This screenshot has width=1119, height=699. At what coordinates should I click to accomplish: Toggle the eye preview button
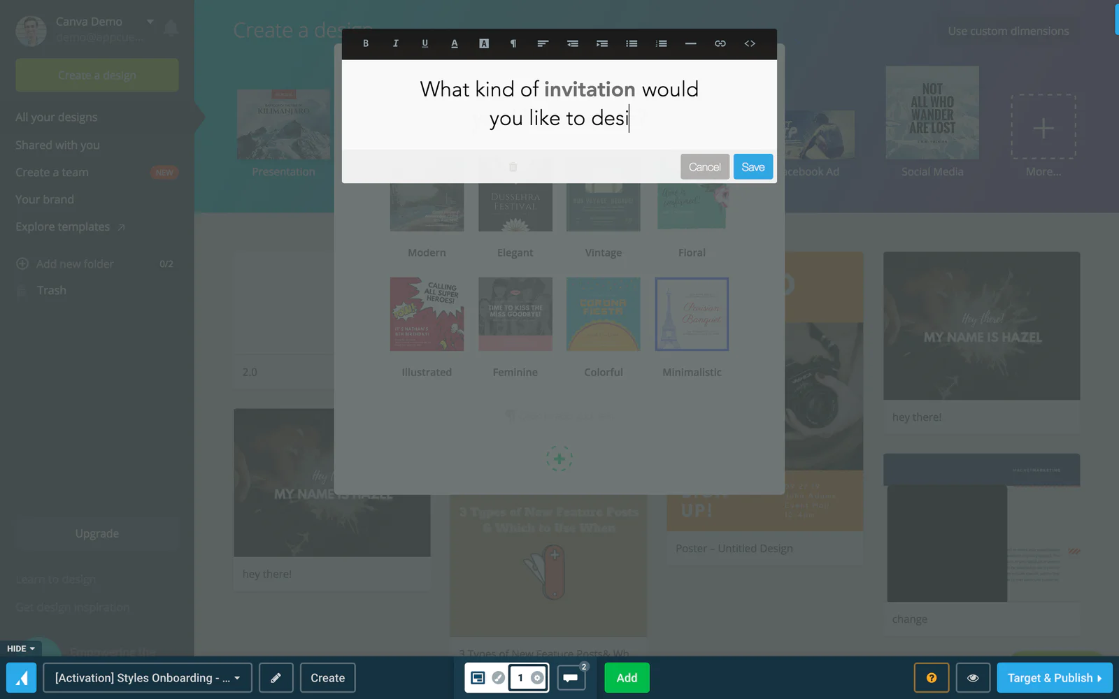(x=973, y=678)
